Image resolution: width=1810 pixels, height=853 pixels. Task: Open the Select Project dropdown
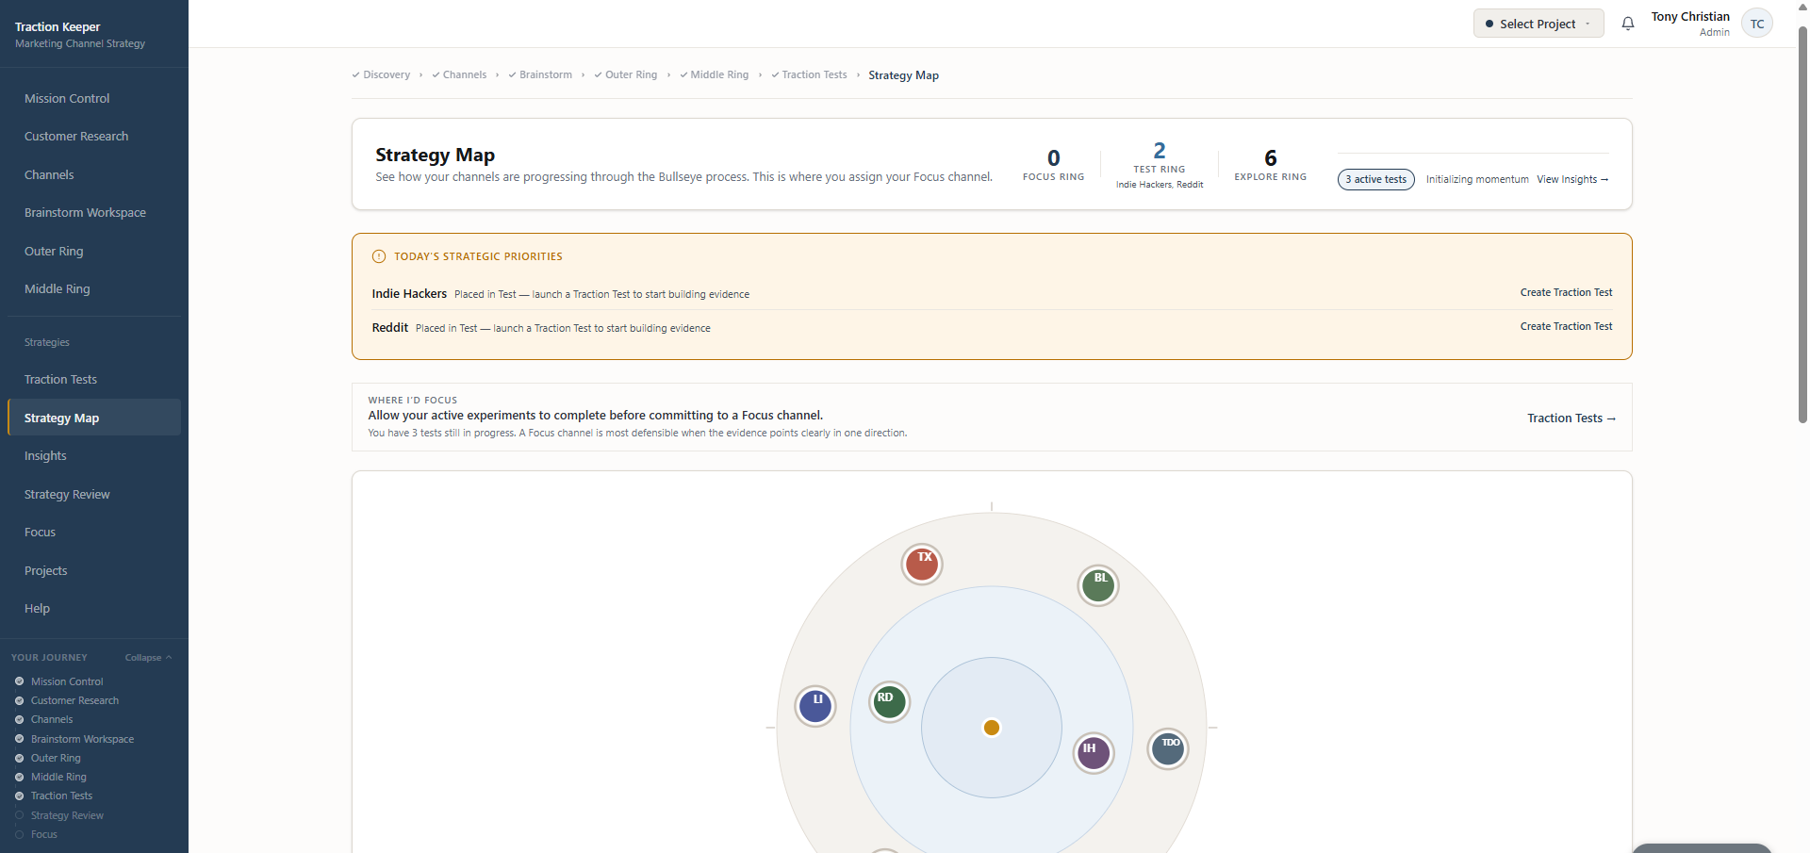pyautogui.click(x=1538, y=24)
